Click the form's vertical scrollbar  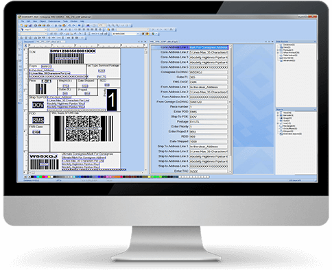pyautogui.click(x=230, y=109)
